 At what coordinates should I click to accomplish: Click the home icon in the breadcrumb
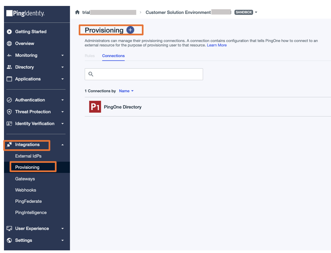(76, 12)
